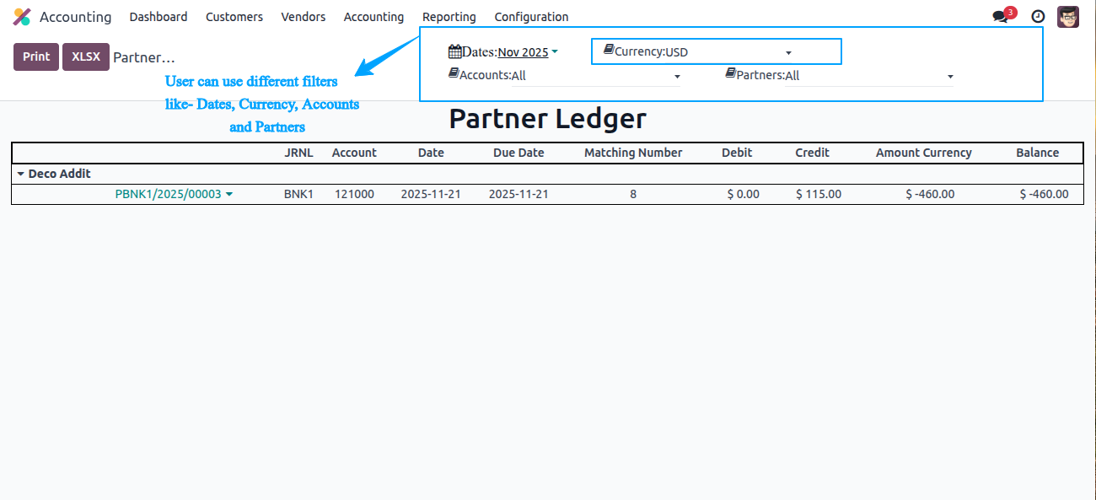Viewport: 1096px width, 500px height.
Task: Open the Reporting menu
Action: (449, 17)
